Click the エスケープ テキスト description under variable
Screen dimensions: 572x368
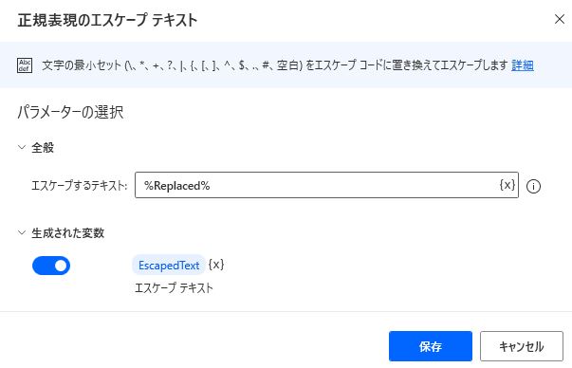[174, 287]
